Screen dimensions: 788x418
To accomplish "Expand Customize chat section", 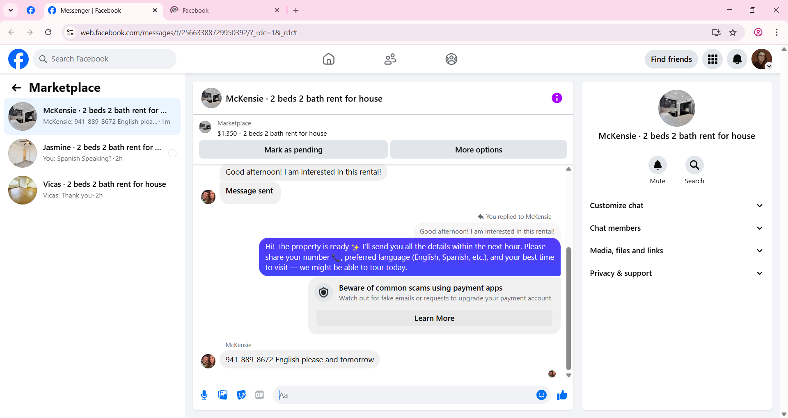I will pos(676,206).
